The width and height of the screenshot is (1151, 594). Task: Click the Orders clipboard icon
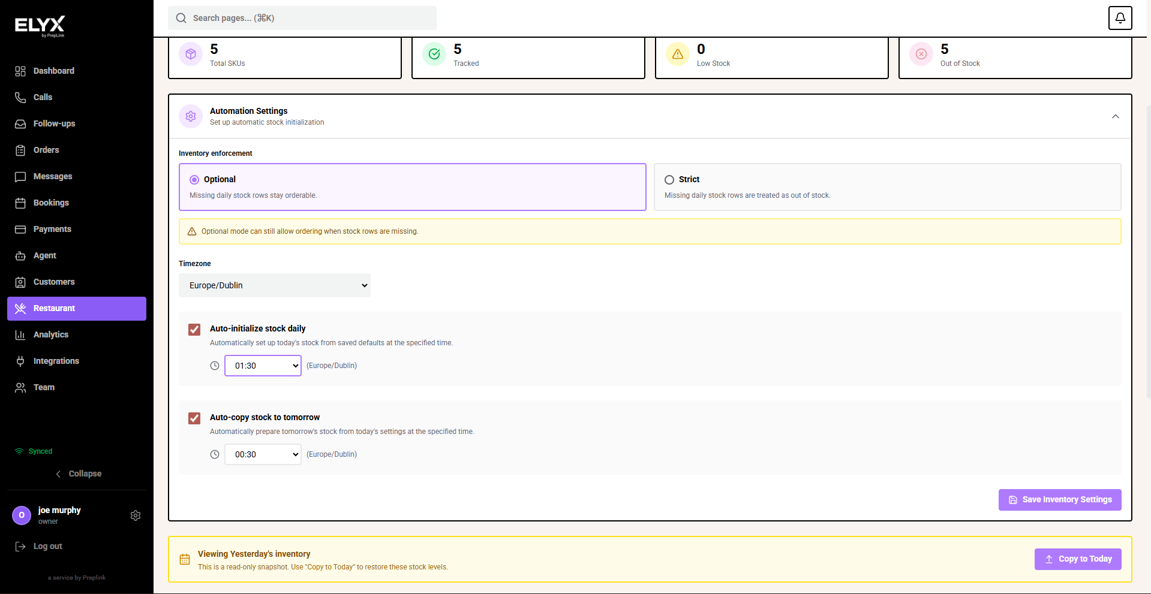click(20, 150)
